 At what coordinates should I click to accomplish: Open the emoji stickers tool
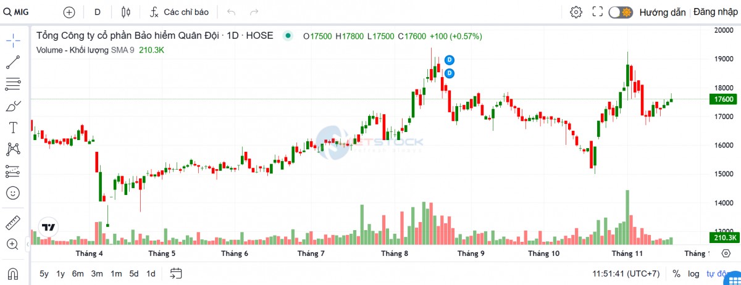(x=13, y=192)
